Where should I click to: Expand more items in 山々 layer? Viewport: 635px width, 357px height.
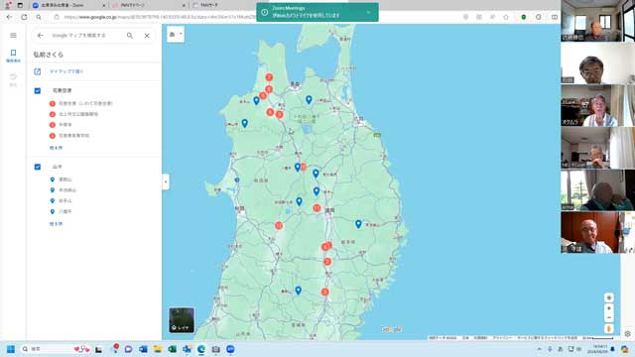(56, 224)
